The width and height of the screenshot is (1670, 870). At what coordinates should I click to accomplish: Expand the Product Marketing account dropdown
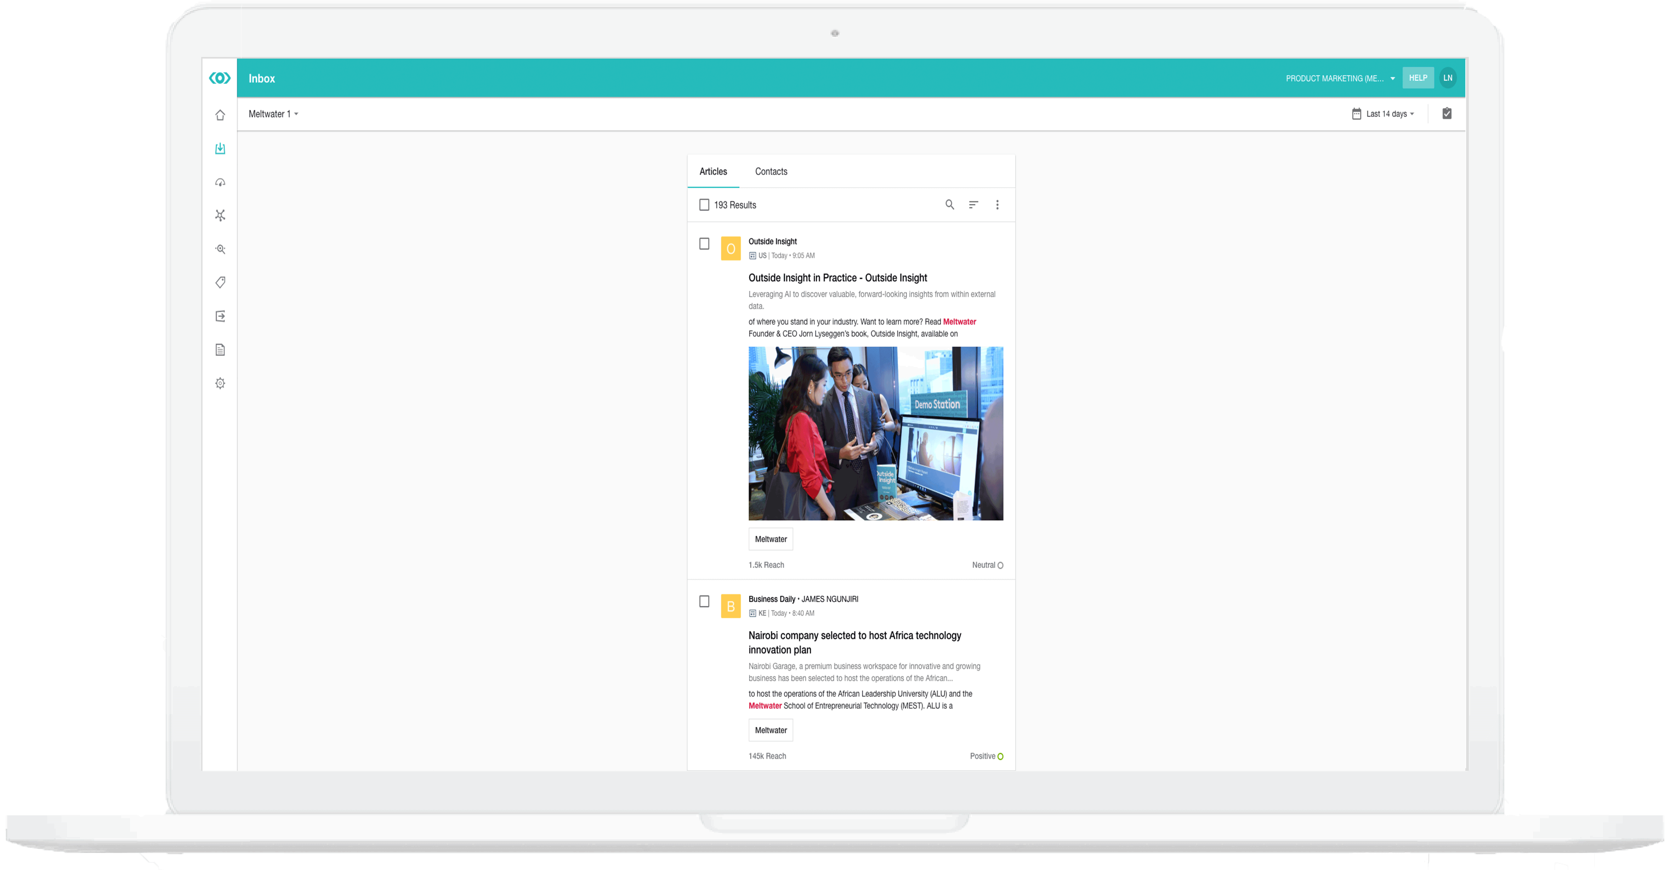click(x=1339, y=78)
